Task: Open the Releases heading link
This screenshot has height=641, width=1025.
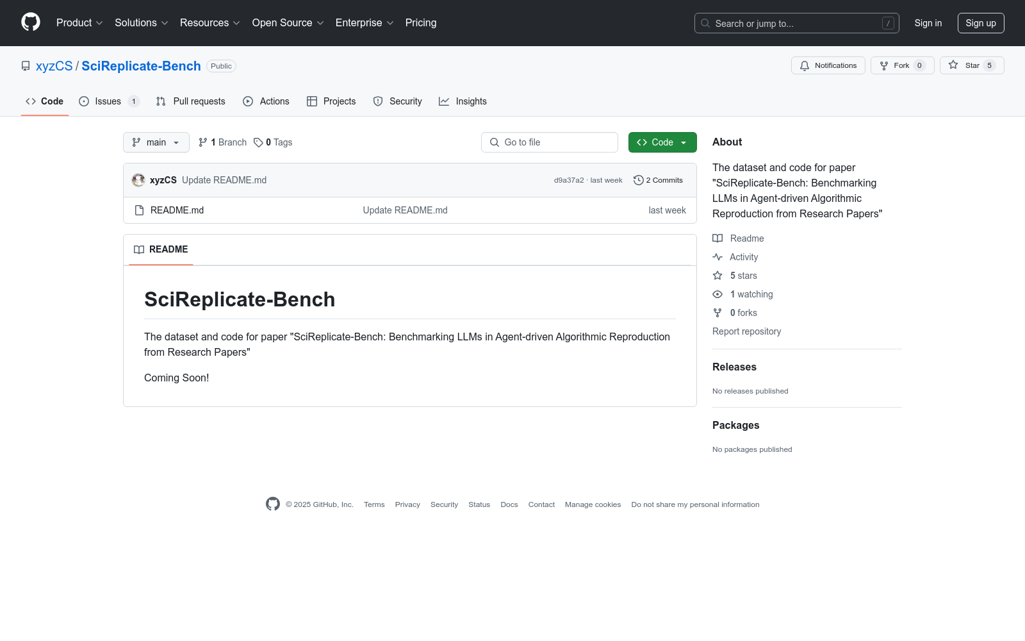Action: pyautogui.click(x=734, y=367)
